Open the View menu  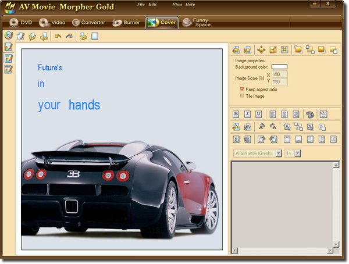177,5
